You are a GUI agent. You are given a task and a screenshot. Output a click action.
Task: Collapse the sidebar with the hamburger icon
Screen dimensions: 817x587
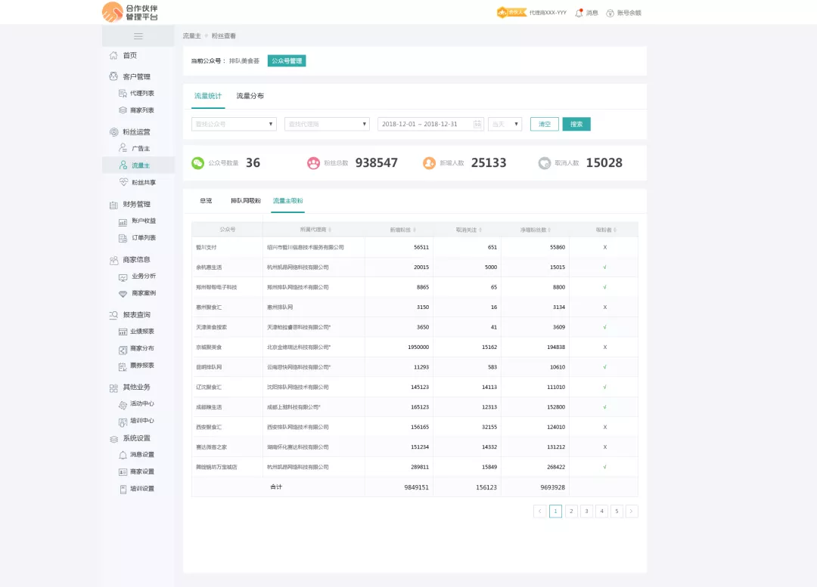click(138, 36)
